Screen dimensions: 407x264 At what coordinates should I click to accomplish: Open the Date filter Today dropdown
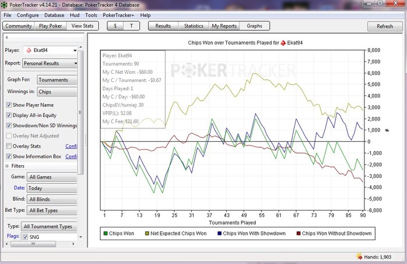click(x=52, y=188)
